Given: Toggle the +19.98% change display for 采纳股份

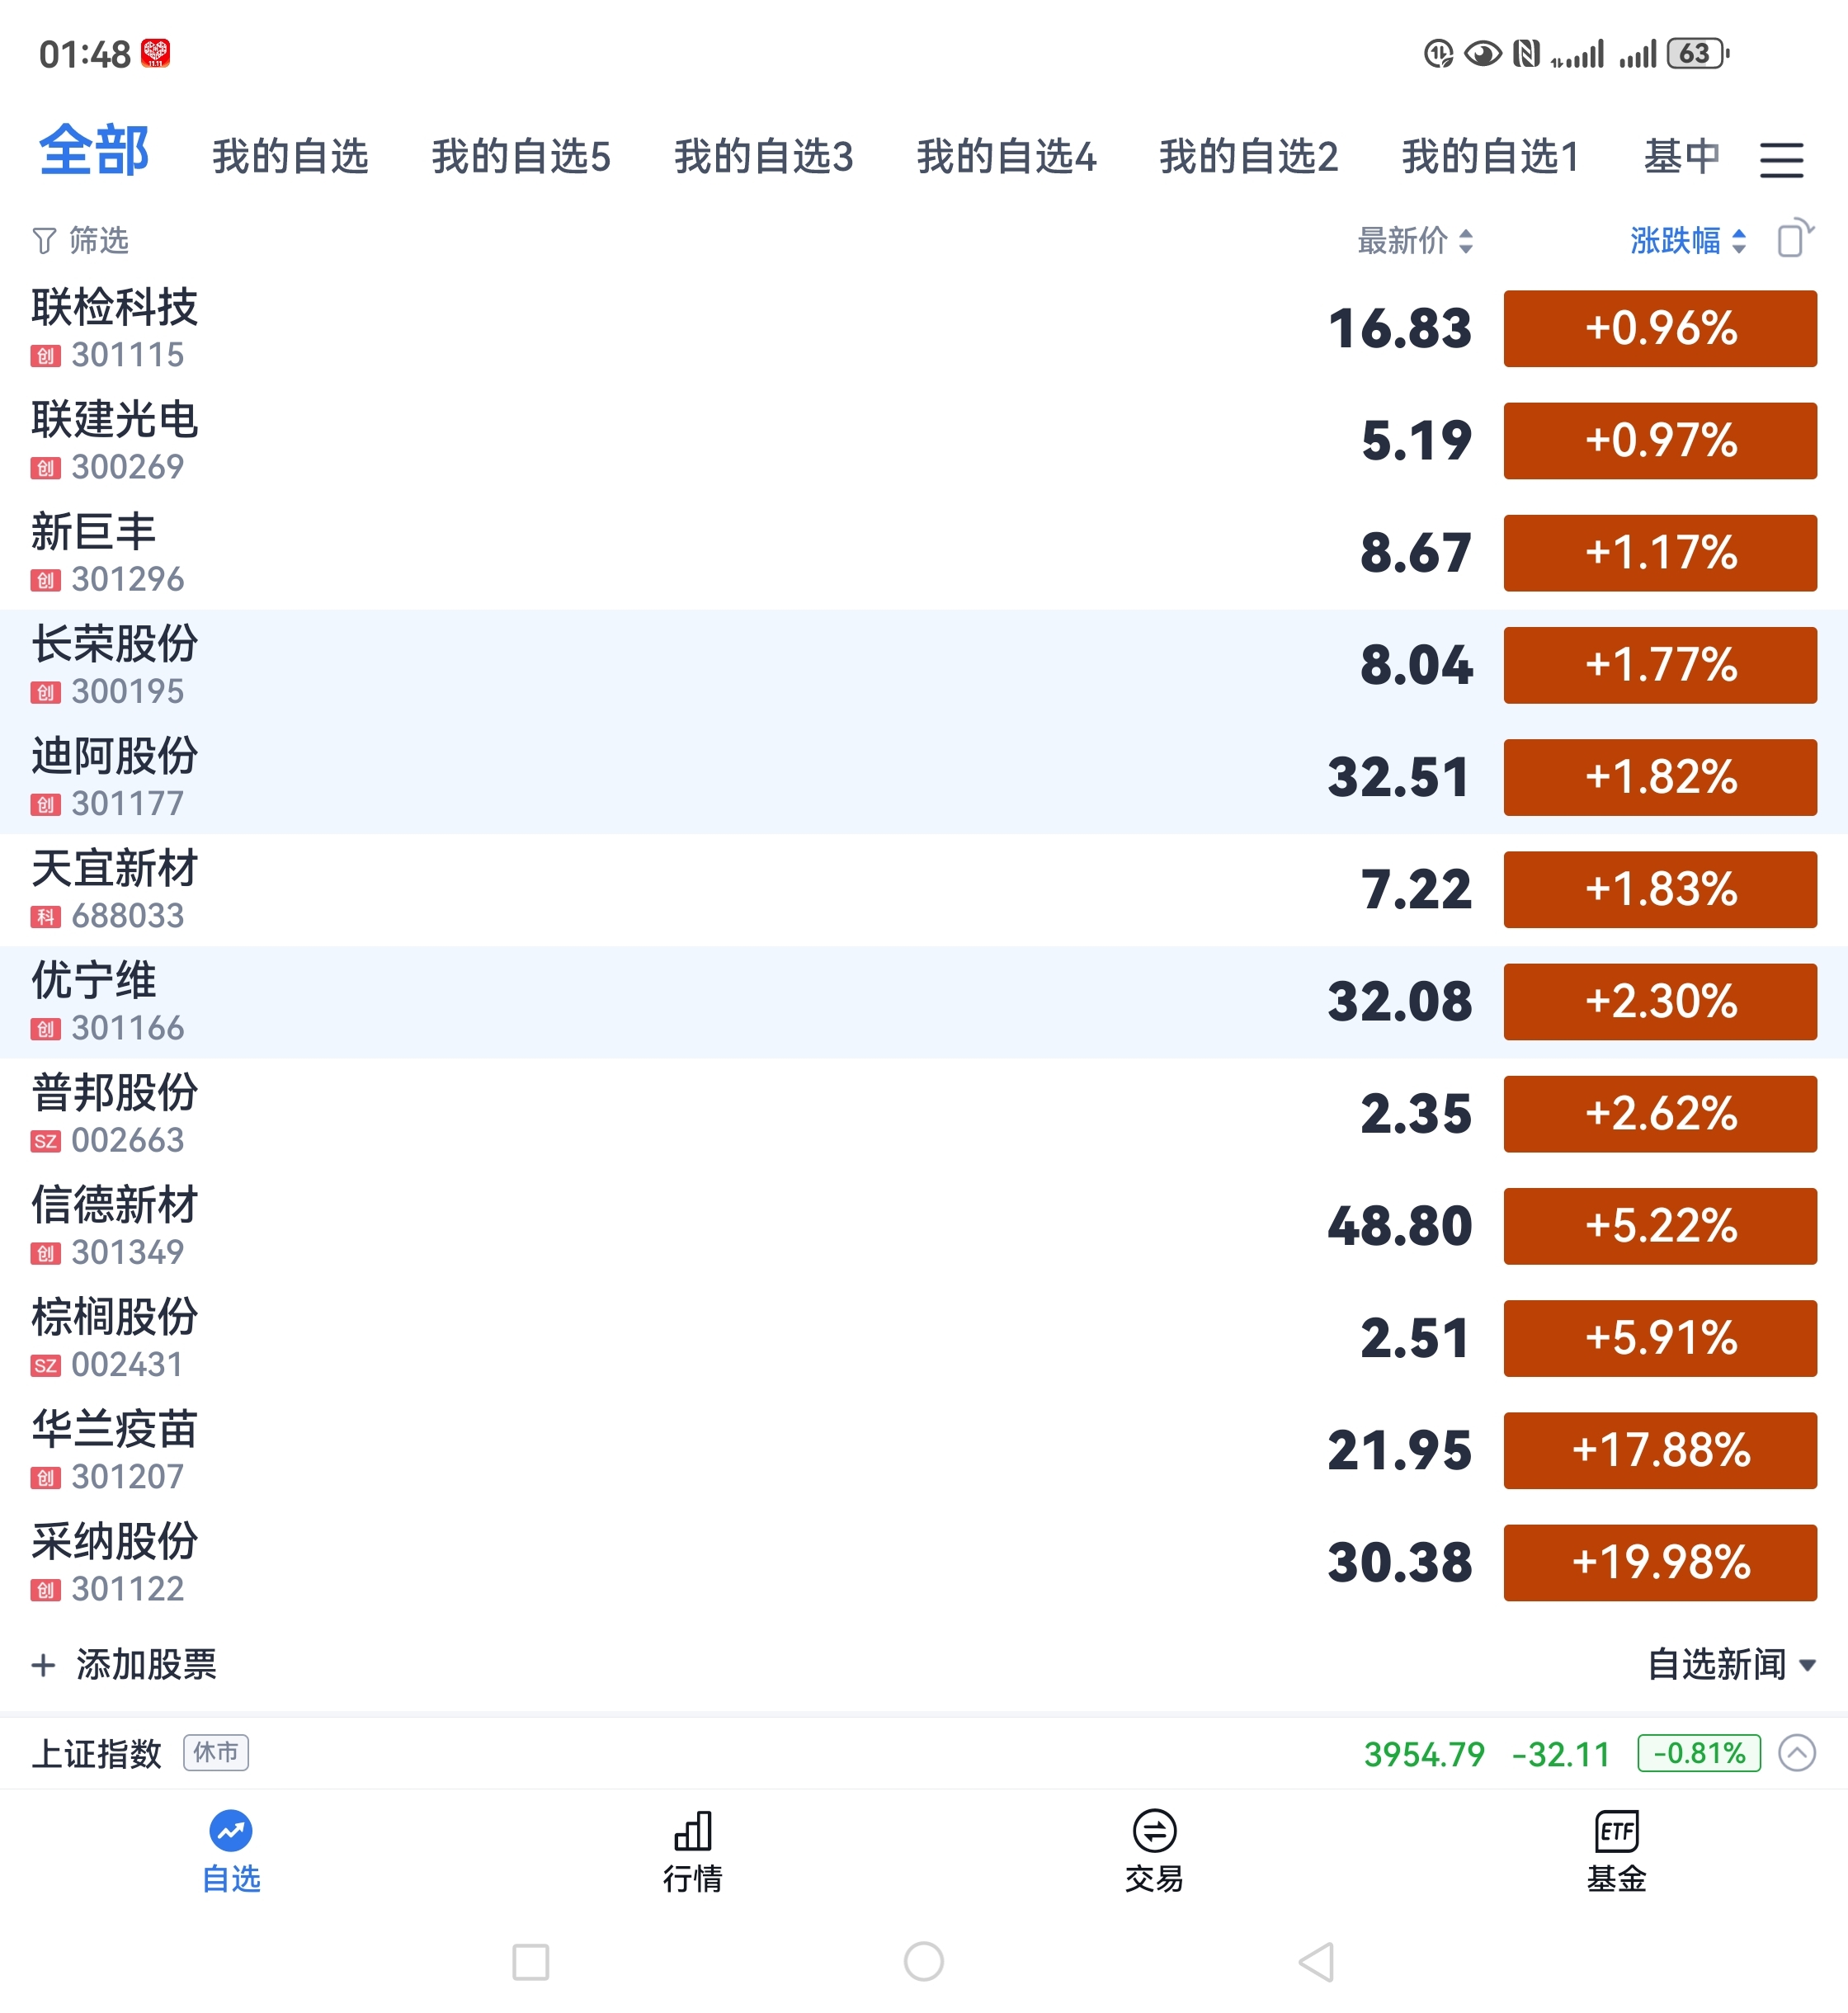Looking at the screenshot, I should 1659,1562.
